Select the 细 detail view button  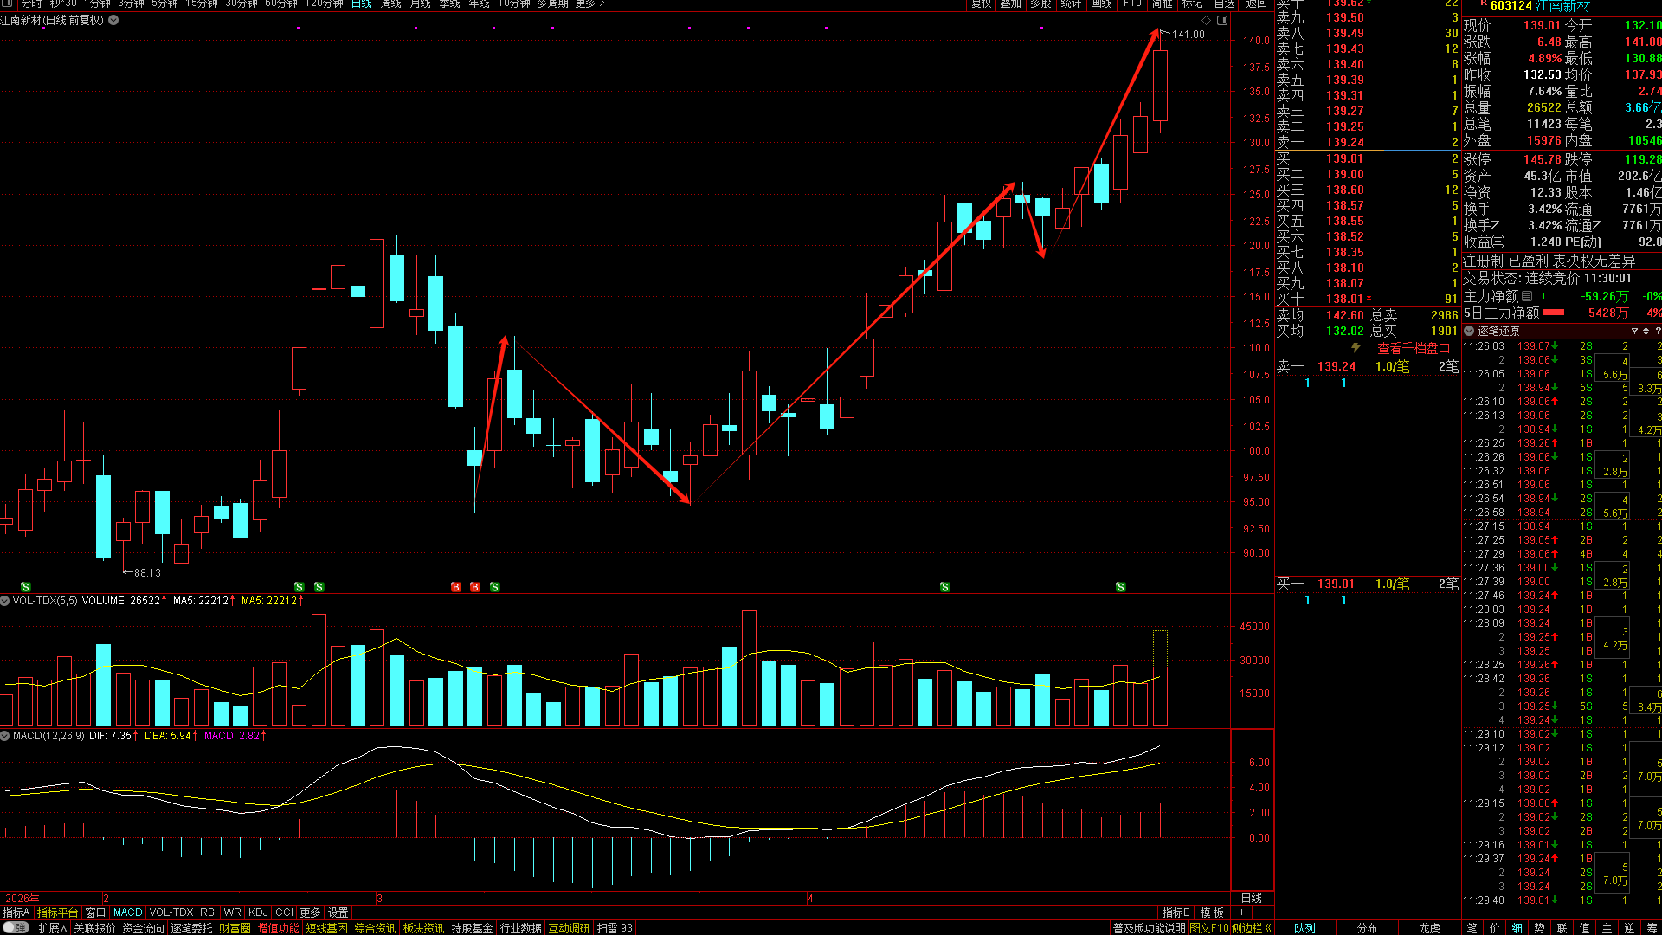click(1517, 928)
